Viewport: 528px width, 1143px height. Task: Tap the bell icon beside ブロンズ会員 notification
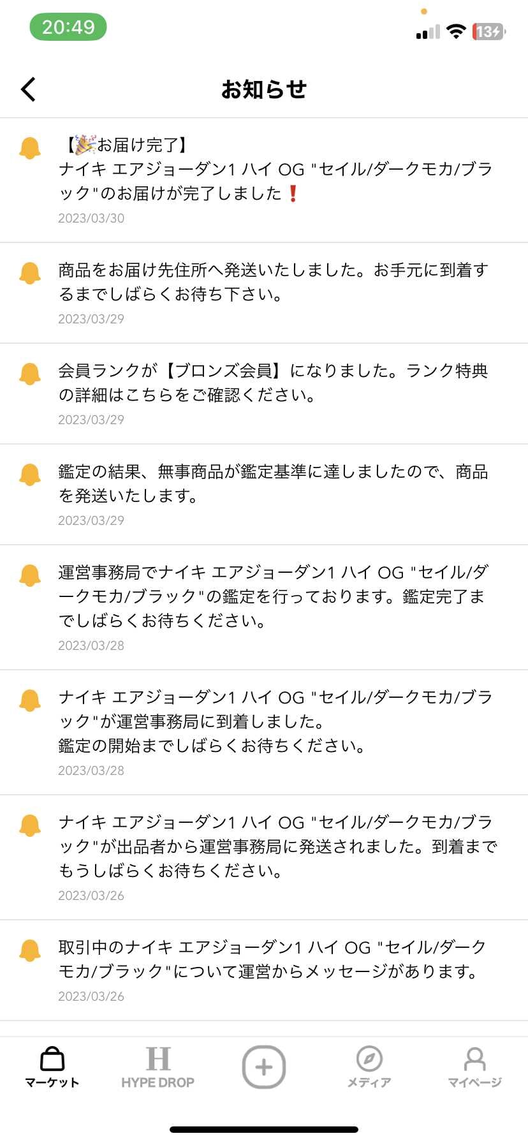pyautogui.click(x=30, y=374)
